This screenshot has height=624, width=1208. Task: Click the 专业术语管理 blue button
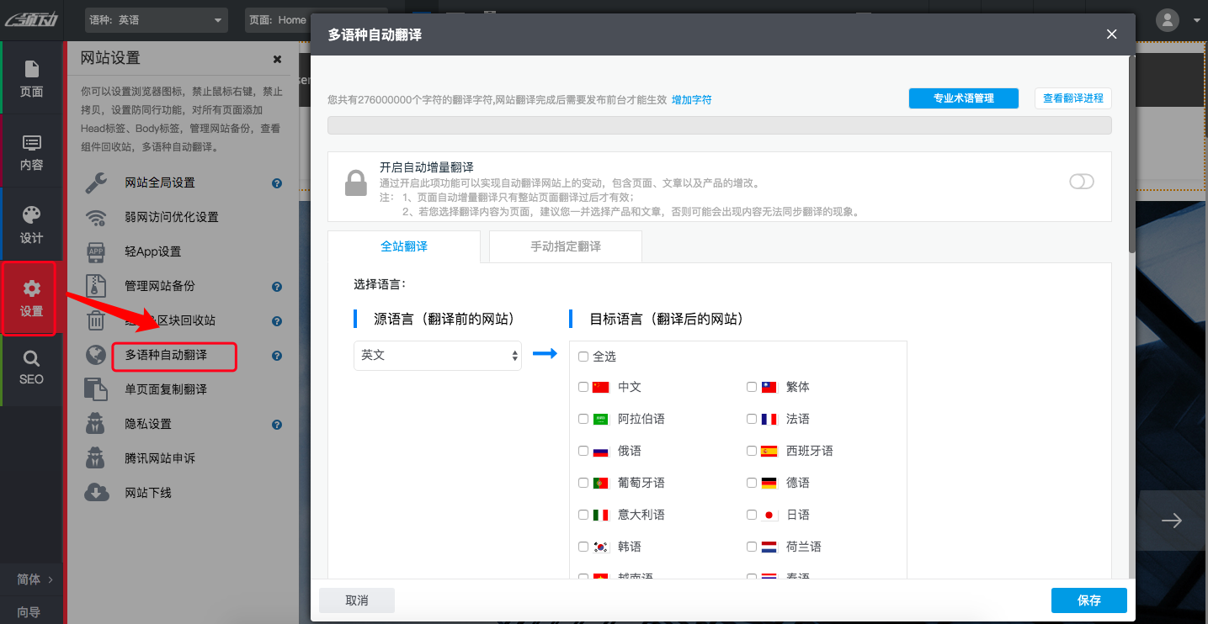click(963, 98)
